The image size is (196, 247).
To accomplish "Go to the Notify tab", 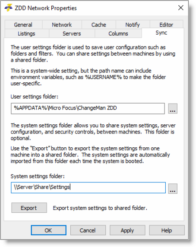I will pos(133,25).
